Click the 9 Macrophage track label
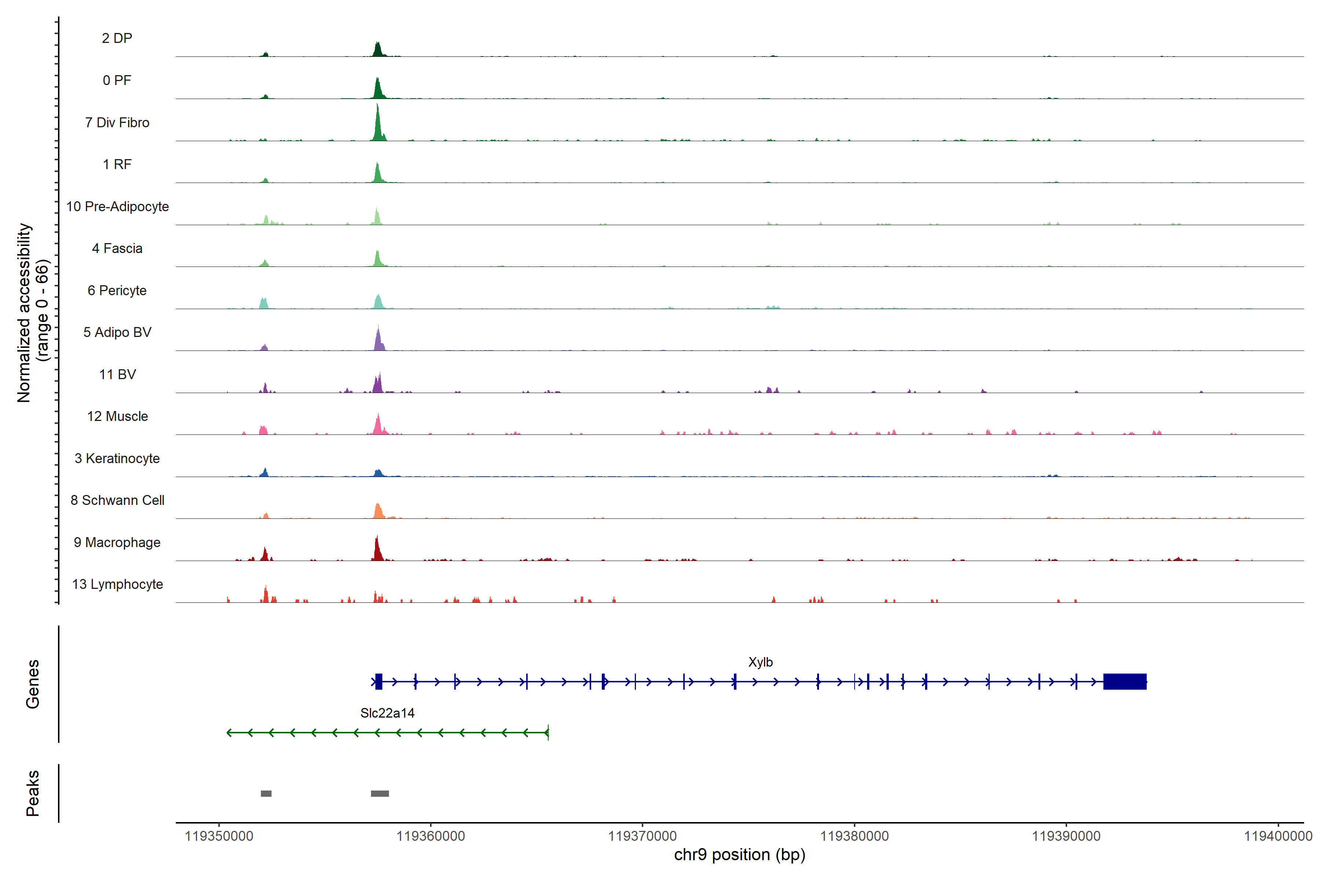The width and height of the screenshot is (1321, 880). pyautogui.click(x=117, y=543)
